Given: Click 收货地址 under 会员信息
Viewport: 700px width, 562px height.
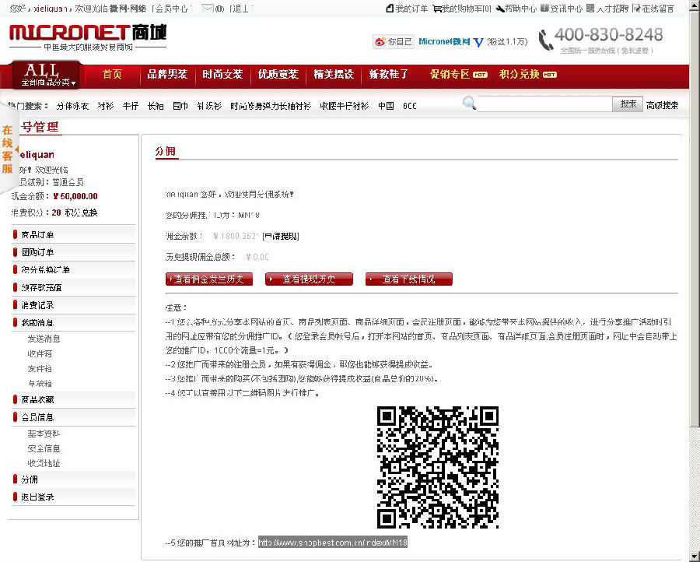Looking at the screenshot, I should point(44,463).
